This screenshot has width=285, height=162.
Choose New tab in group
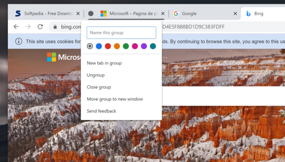[x=121, y=63]
